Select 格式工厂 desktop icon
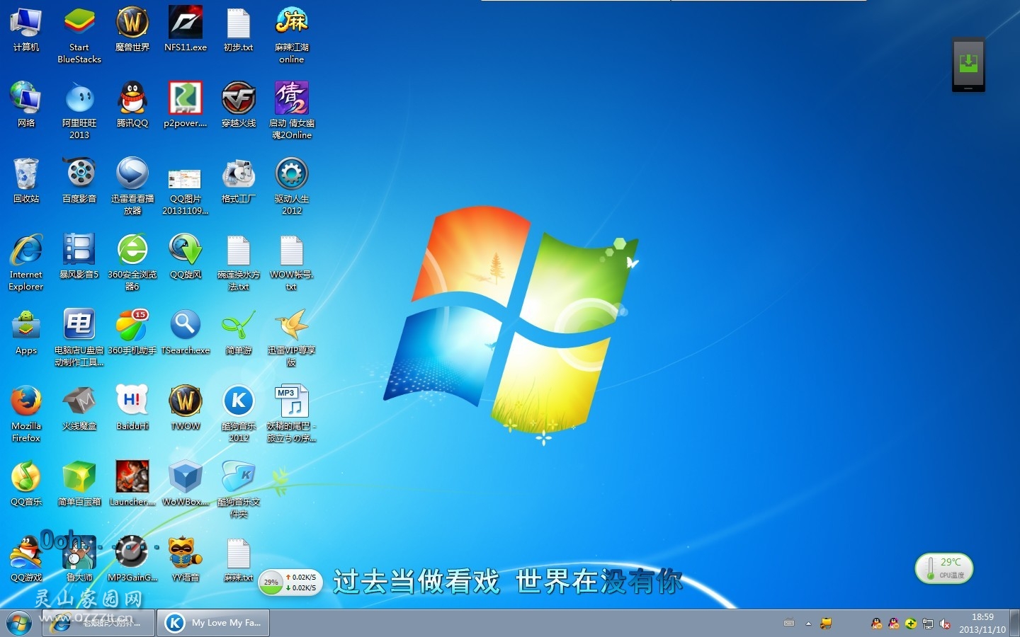Viewport: 1020px width, 637px height. [239, 181]
